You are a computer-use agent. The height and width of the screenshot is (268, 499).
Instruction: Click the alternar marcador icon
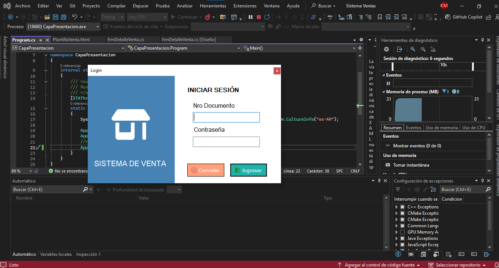(380, 17)
